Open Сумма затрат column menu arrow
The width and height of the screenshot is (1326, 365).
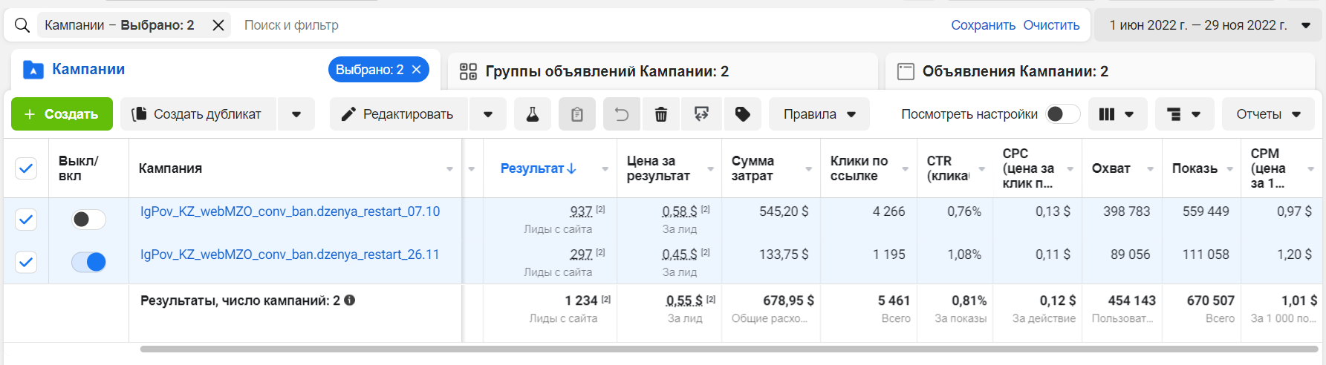coord(809,169)
